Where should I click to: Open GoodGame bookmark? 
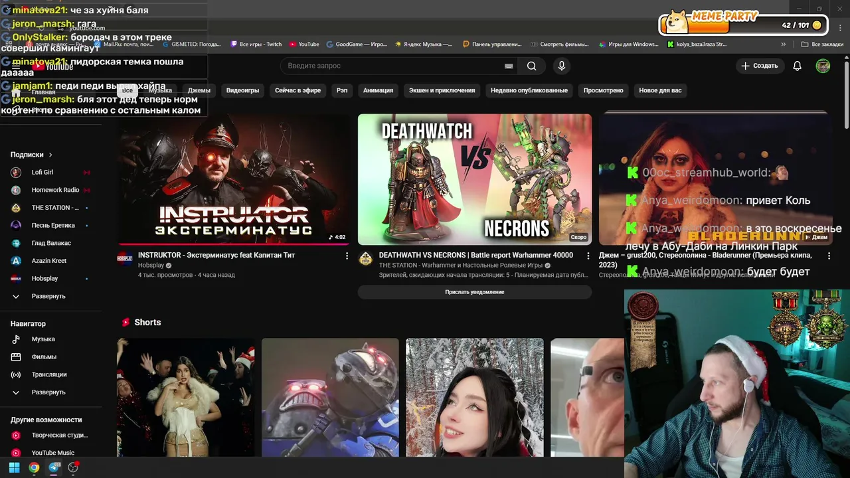point(357,44)
